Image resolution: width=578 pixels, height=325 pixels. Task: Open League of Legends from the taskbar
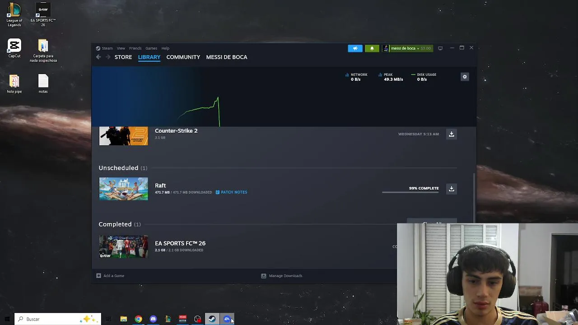pos(168,319)
